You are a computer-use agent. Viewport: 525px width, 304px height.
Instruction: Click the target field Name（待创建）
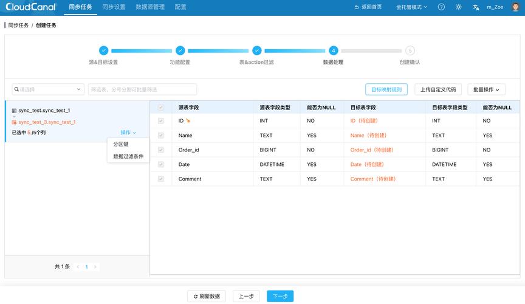point(368,136)
